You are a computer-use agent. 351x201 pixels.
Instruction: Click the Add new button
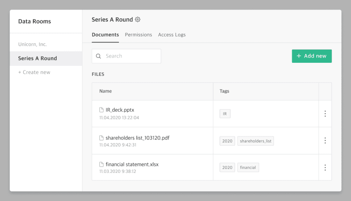pos(312,56)
